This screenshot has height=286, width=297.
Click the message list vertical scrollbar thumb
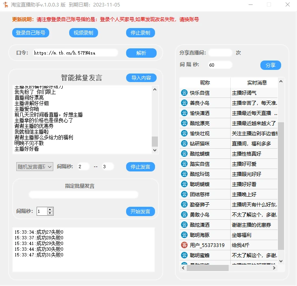coord(281,186)
